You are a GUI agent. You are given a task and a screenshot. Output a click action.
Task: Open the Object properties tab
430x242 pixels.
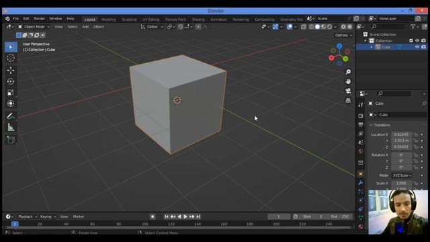point(361,174)
